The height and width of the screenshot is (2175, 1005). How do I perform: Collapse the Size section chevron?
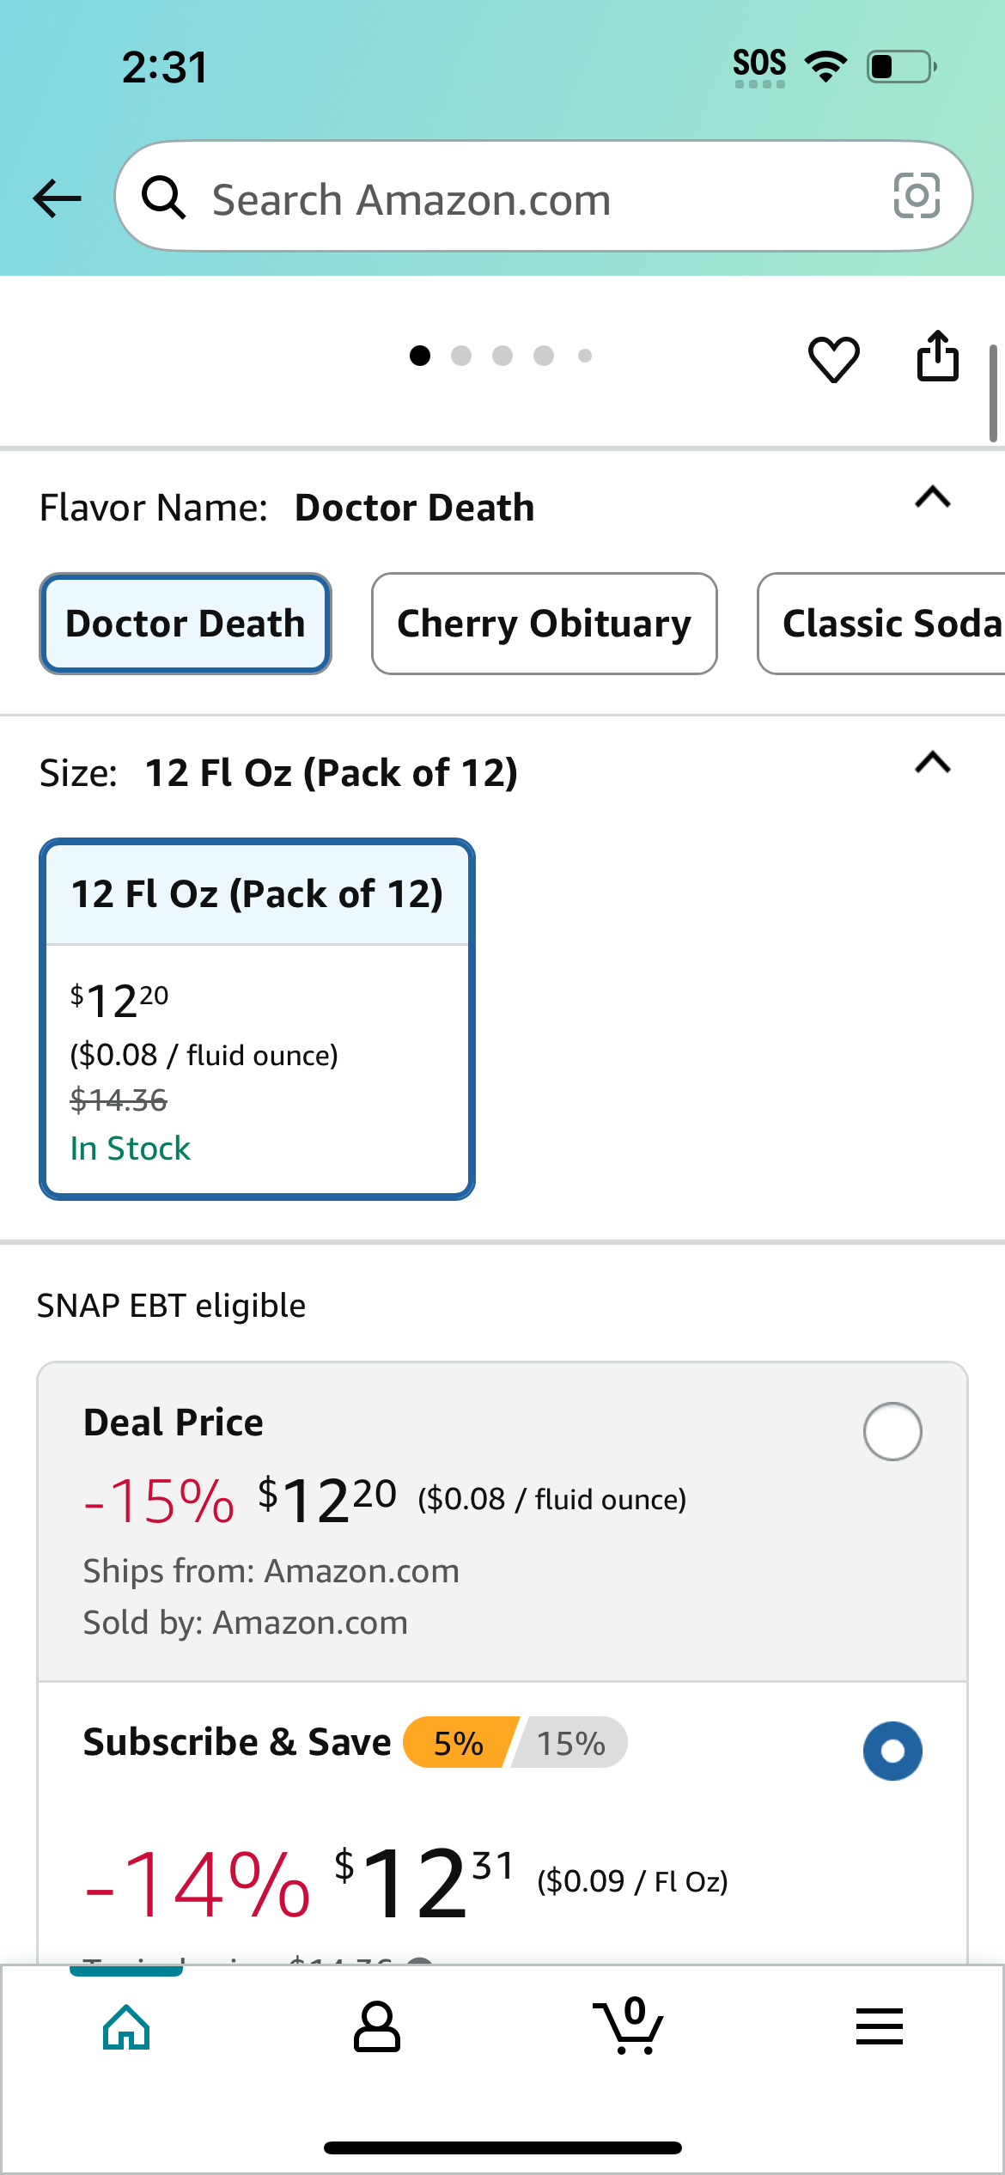tap(933, 762)
